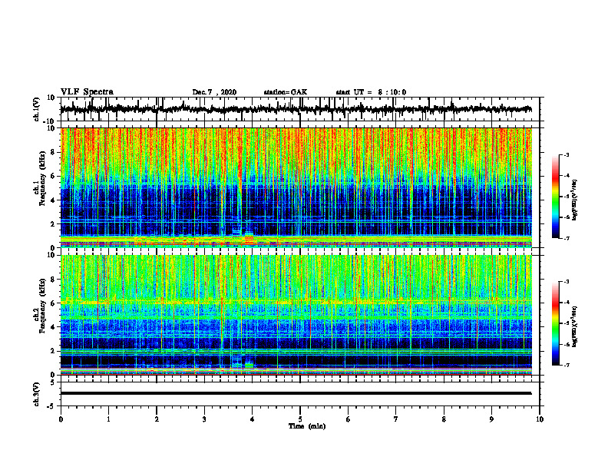608x470 pixels.
Task: Click the "-3" value atop ch.1 colorbar
Action: point(567,154)
